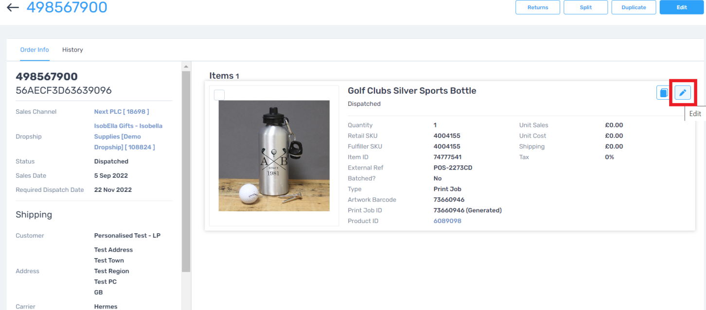The image size is (706, 310).
Task: Click the scroll up arrow of sidebar
Action: [186, 66]
